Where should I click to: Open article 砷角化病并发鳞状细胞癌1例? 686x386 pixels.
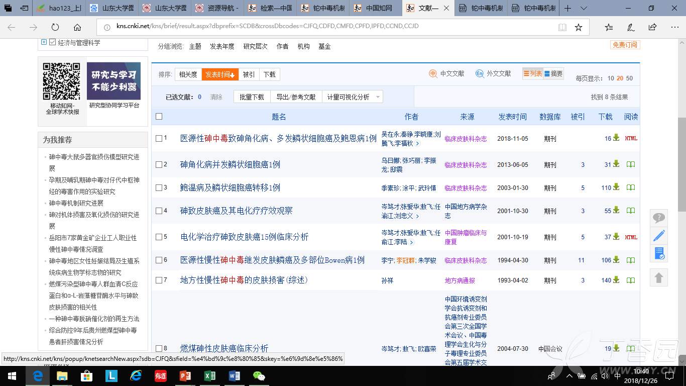coord(231,164)
